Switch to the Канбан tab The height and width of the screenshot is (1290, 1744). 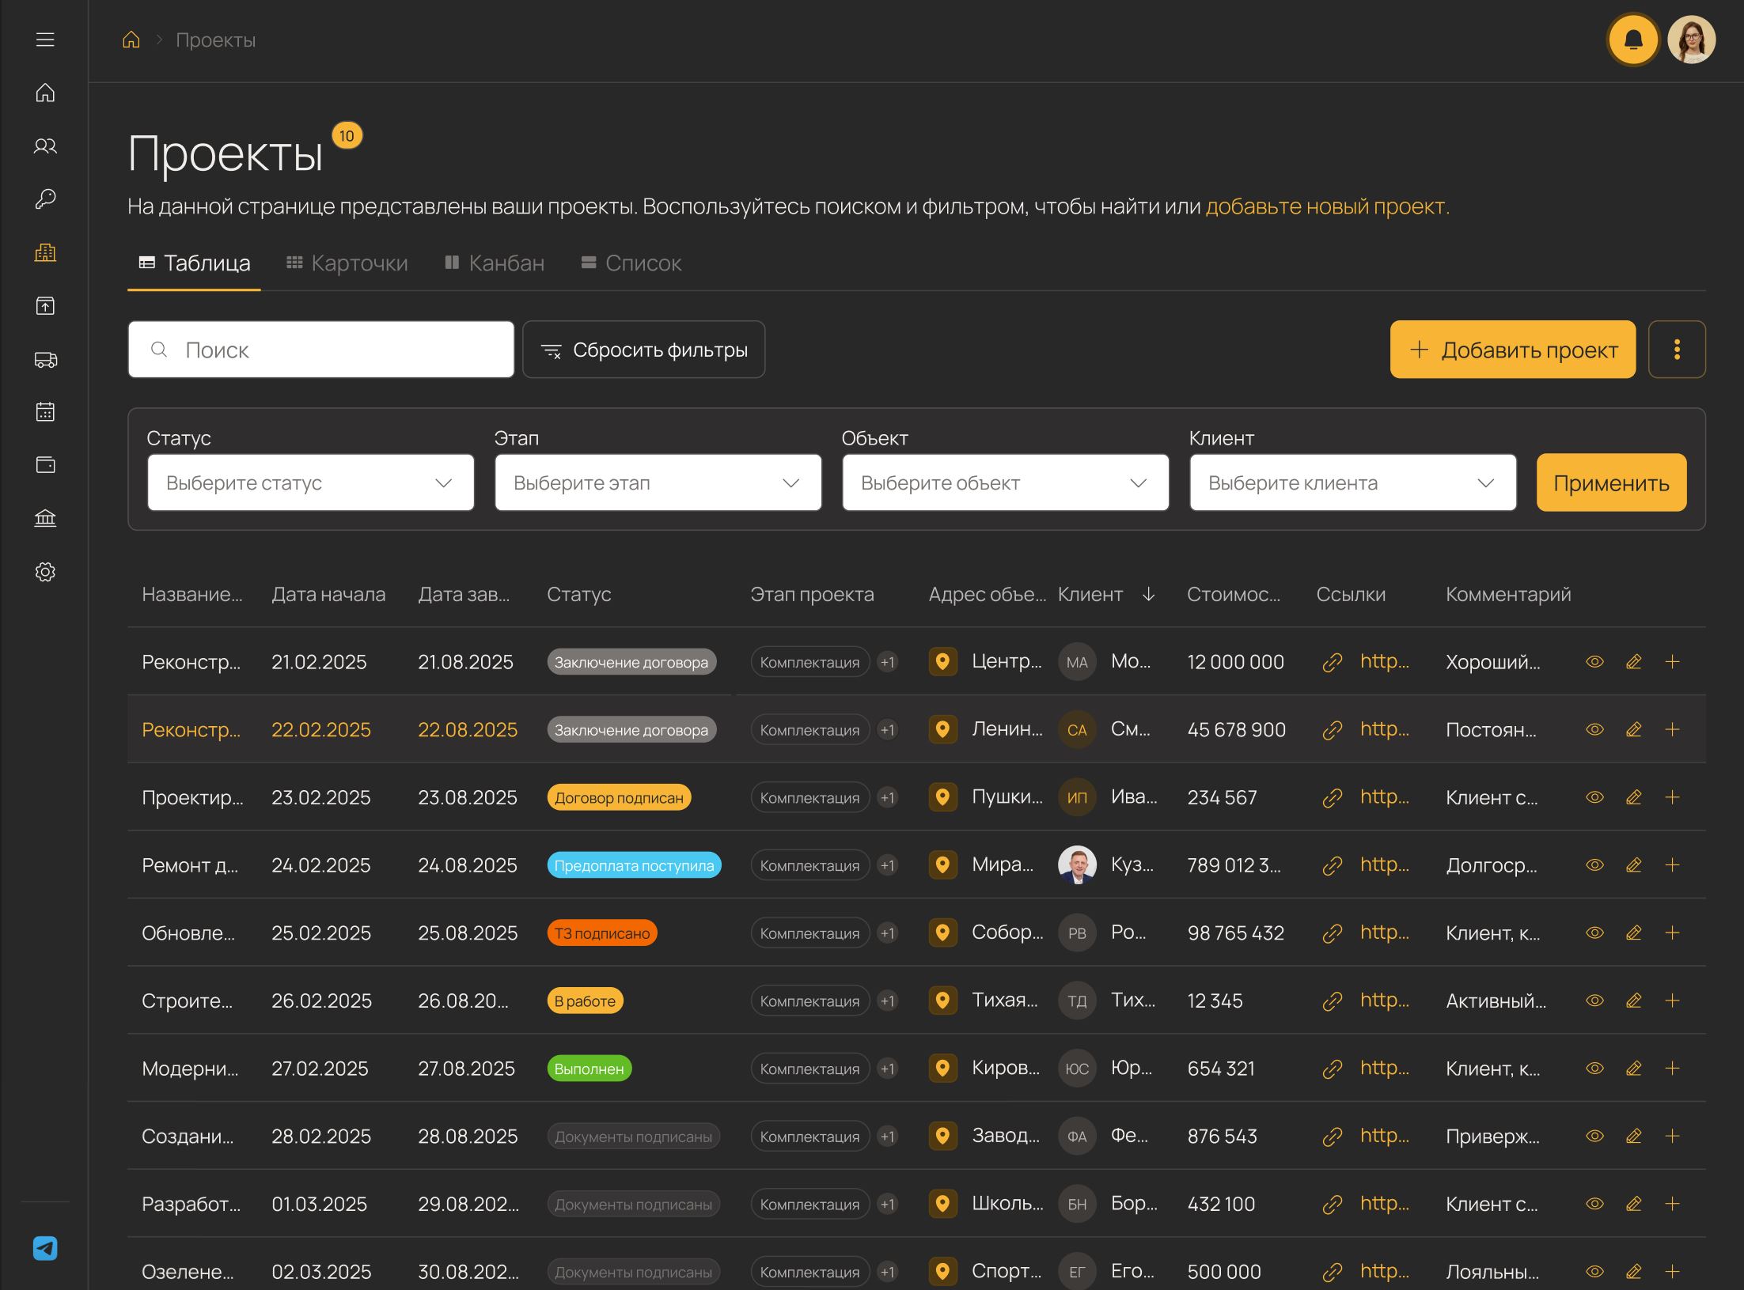pyautogui.click(x=495, y=263)
